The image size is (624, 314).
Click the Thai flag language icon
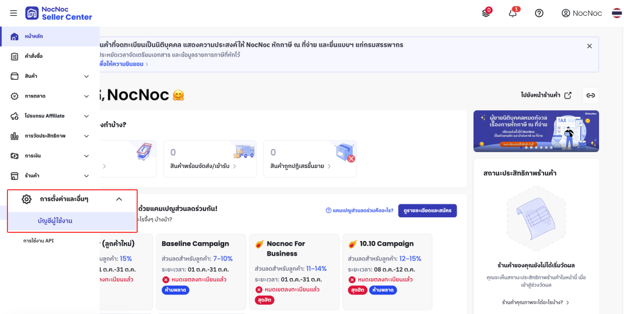pyautogui.click(x=617, y=13)
